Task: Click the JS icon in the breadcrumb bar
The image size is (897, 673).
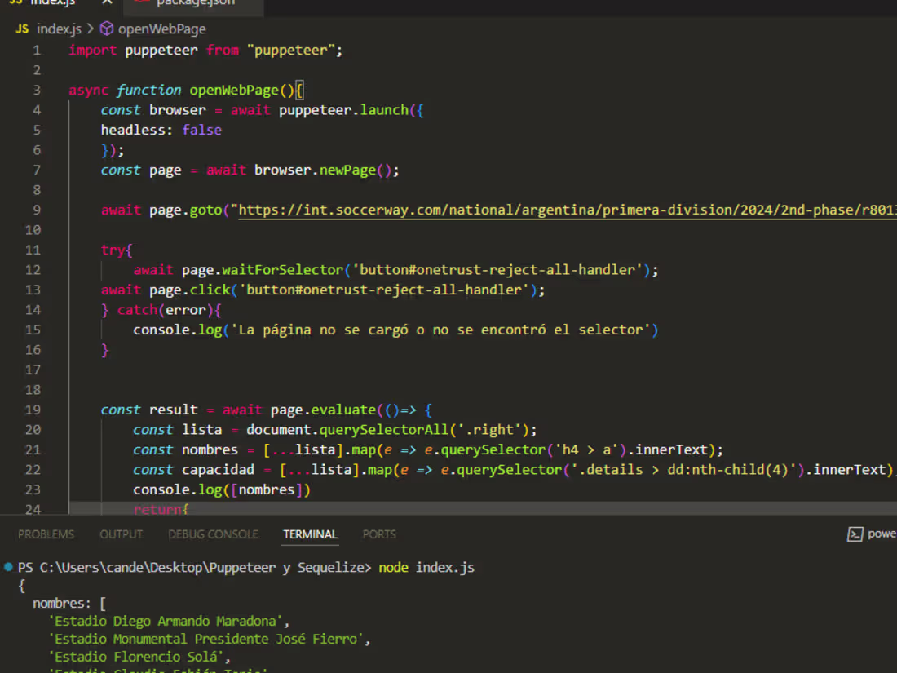Action: click(22, 28)
